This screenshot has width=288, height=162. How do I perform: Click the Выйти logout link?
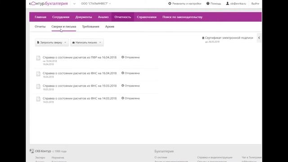point(255,4)
